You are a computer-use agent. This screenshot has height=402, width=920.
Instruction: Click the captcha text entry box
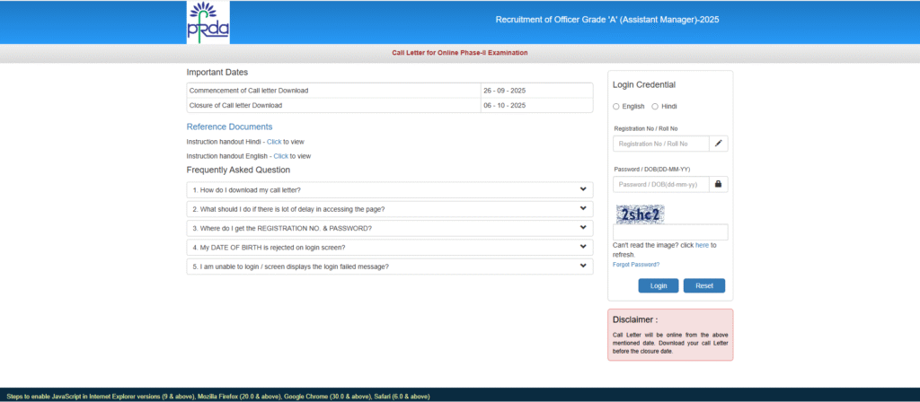pyautogui.click(x=670, y=232)
